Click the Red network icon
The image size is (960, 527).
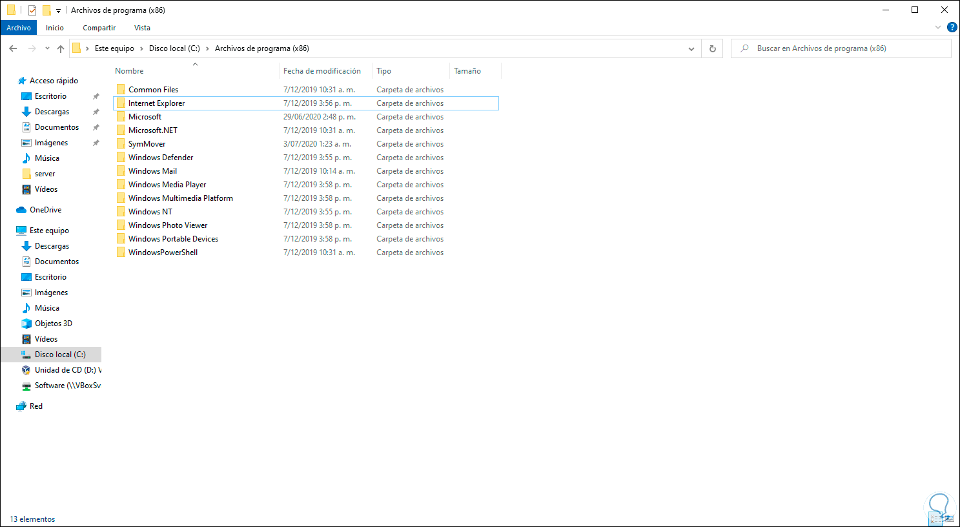pyautogui.click(x=21, y=406)
